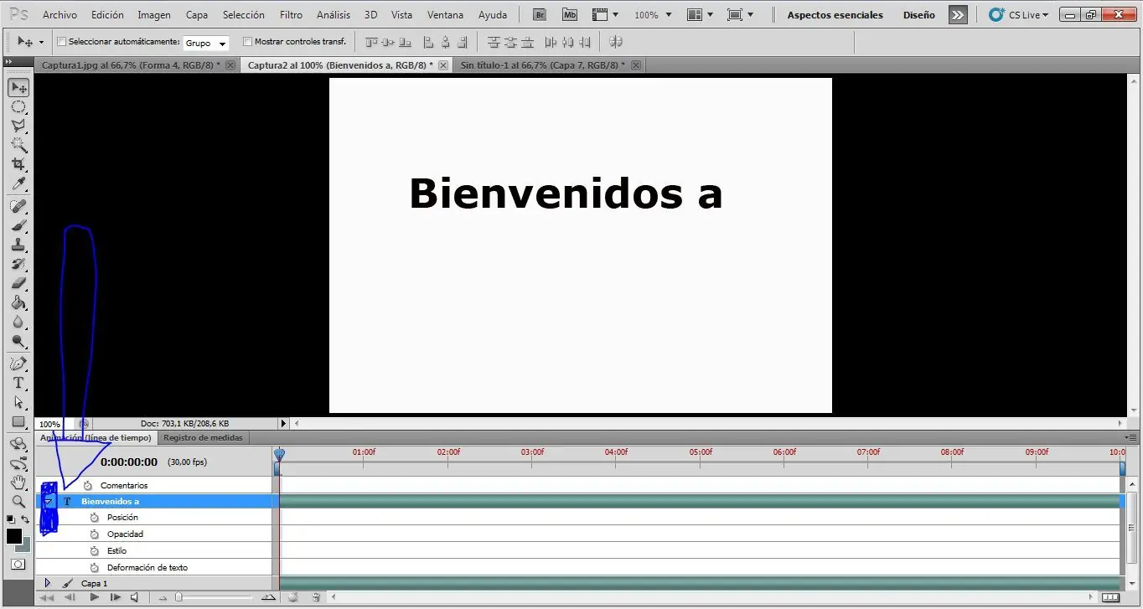Click the timeline zoom slider handle

pyautogui.click(x=178, y=597)
